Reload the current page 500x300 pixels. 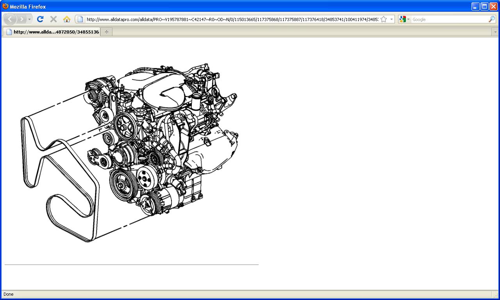click(x=40, y=19)
